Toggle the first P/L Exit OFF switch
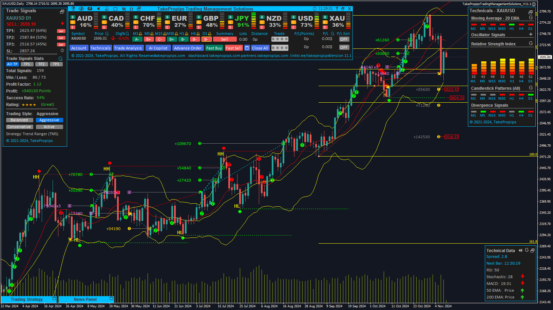The width and height of the screenshot is (553, 310). coord(344,39)
